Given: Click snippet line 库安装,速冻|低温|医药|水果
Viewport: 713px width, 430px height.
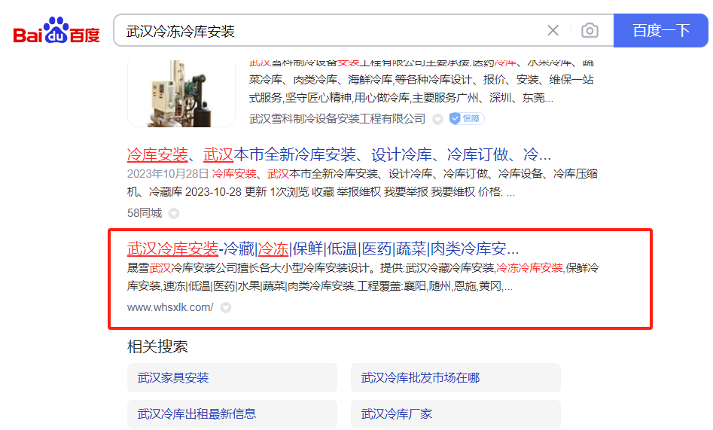Looking at the screenshot, I should point(320,286).
